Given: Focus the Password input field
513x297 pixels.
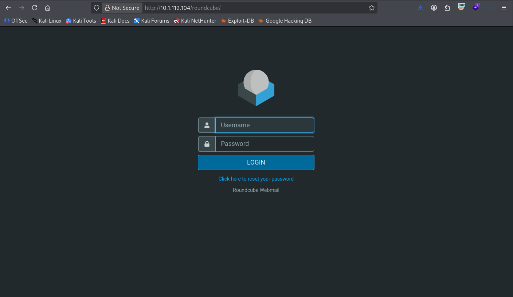Looking at the screenshot, I should [265, 144].
